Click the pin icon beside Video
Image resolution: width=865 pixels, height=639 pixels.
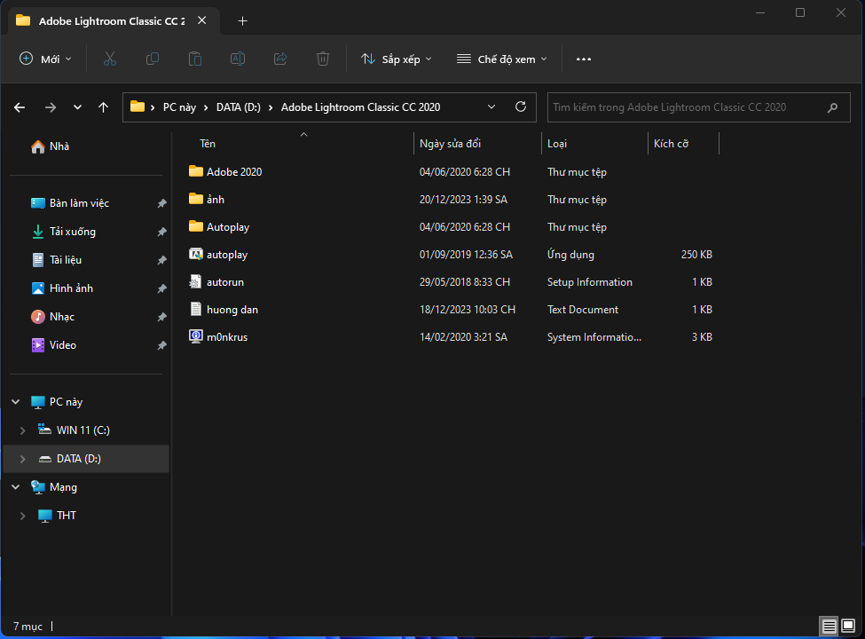click(161, 345)
